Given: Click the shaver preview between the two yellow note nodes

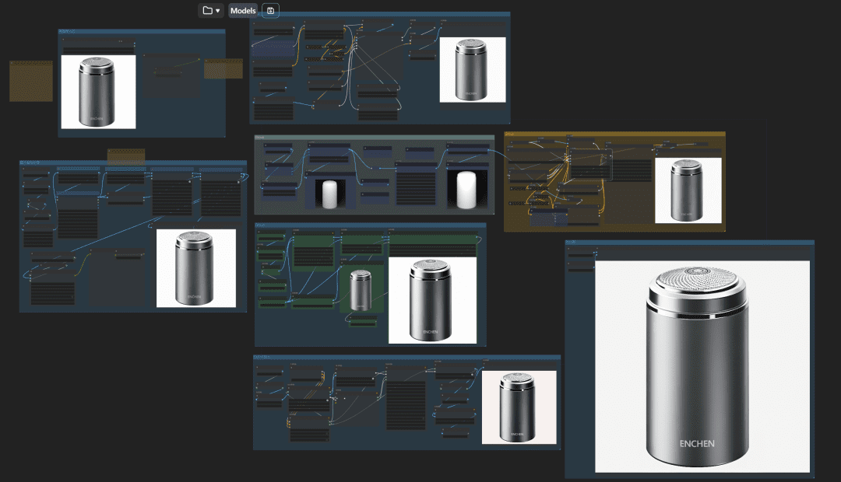Looking at the screenshot, I should 98,92.
